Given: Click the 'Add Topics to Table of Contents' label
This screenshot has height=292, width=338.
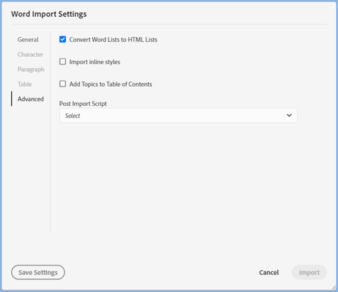Looking at the screenshot, I should click(111, 84).
